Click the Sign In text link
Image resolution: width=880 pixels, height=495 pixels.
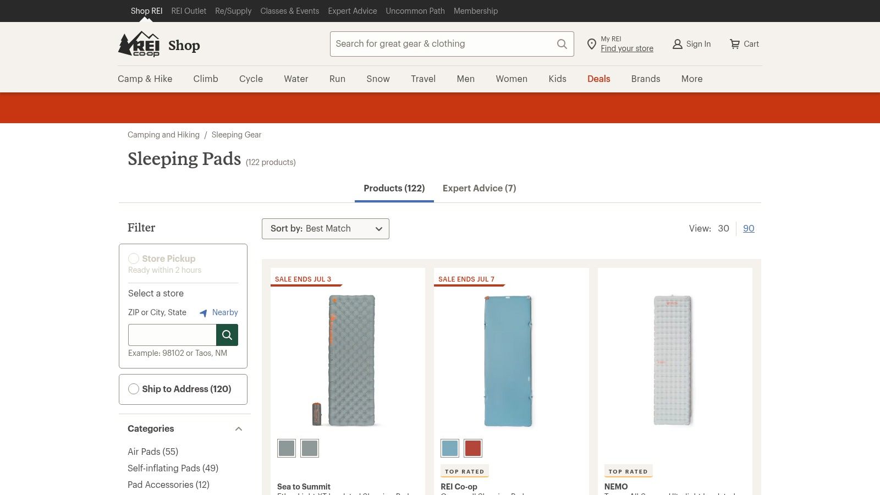click(698, 44)
